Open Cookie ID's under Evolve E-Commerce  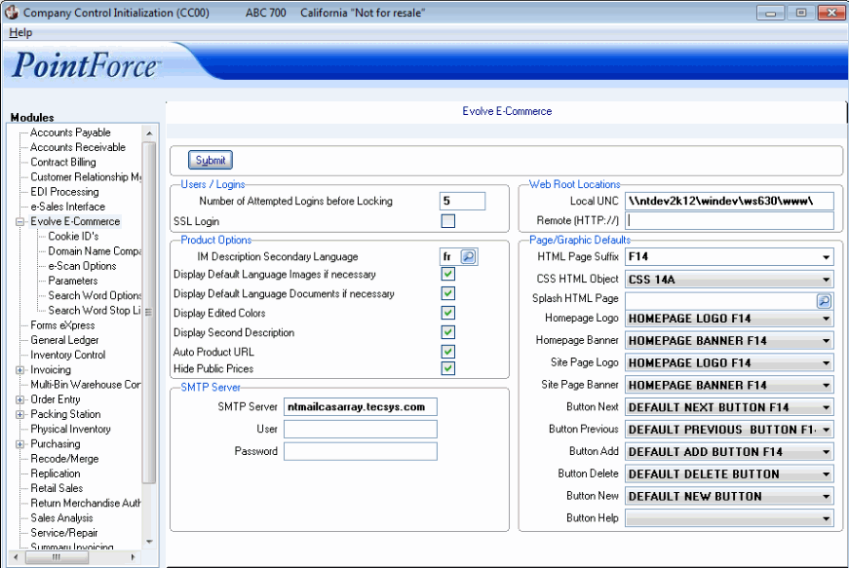[73, 237]
